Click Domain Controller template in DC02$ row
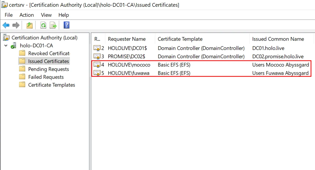Image resolution: width=315 pixels, height=170 pixels. (x=201, y=56)
